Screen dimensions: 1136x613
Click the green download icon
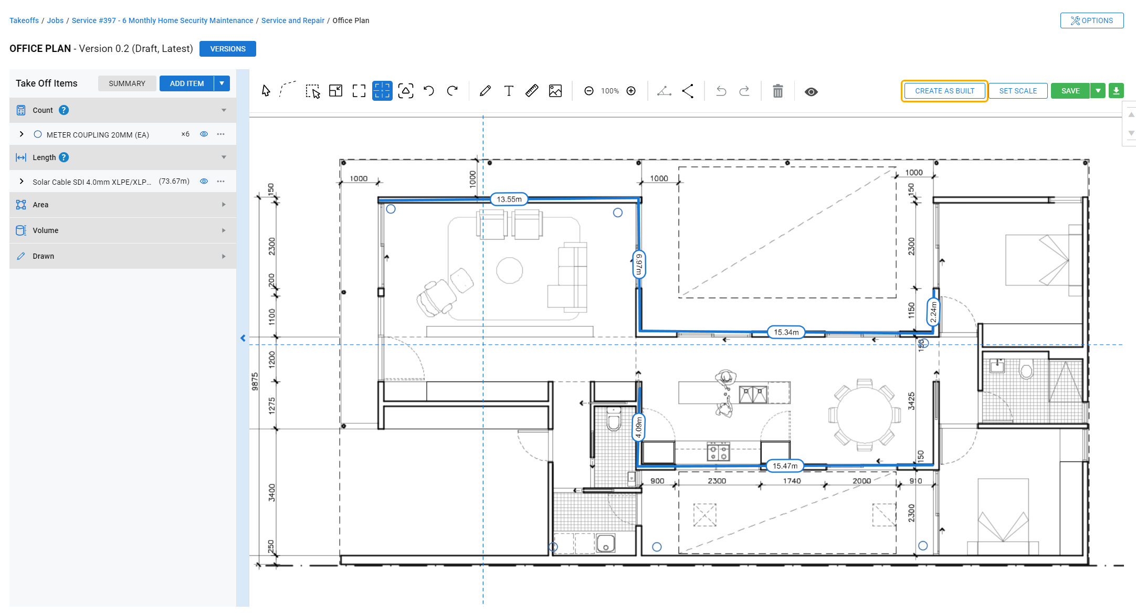click(x=1117, y=91)
